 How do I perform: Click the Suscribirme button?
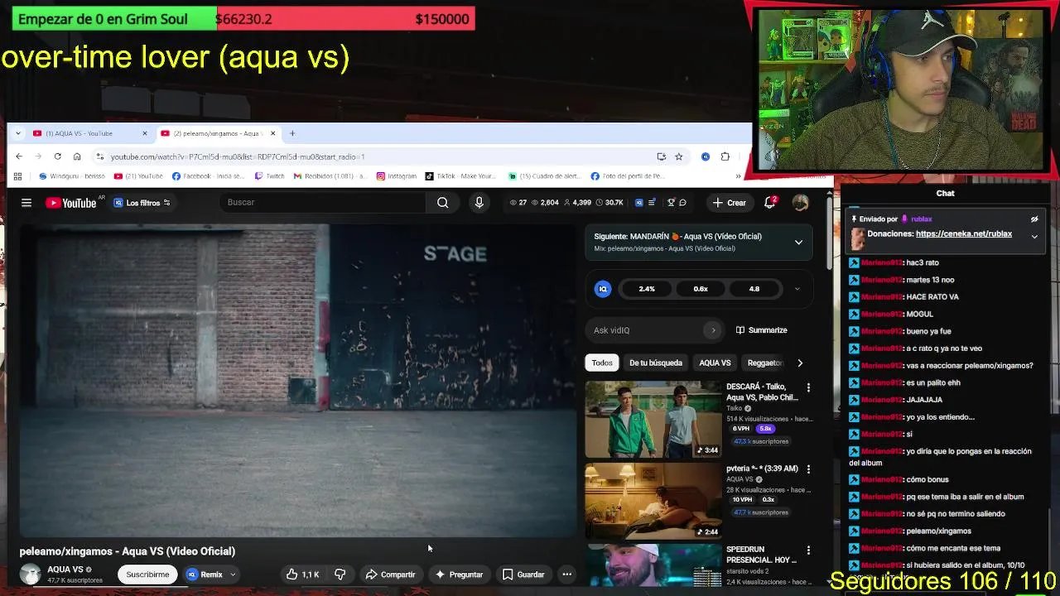pos(147,574)
